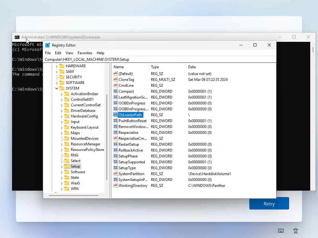
Task: Click the CloneTag string value icon
Action: tap(116, 79)
